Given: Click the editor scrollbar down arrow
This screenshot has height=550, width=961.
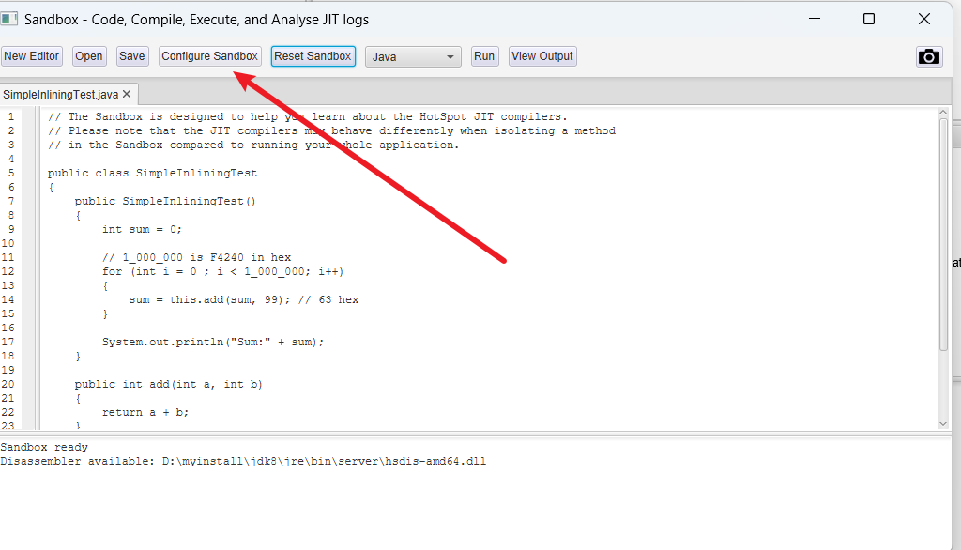Looking at the screenshot, I should pyautogui.click(x=943, y=424).
